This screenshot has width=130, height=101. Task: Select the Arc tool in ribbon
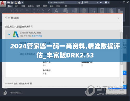pos(22,11)
